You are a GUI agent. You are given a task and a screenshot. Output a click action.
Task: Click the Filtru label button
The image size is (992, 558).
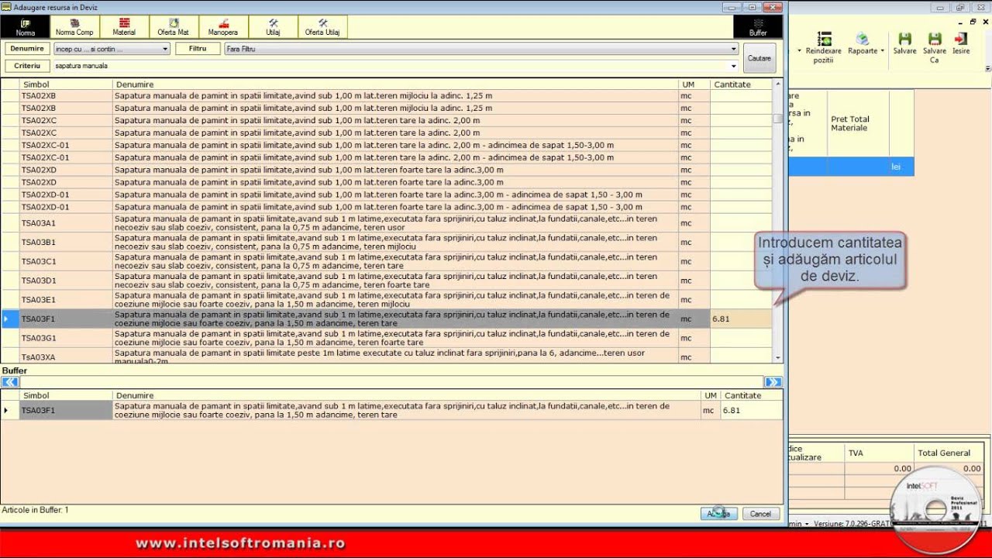tap(198, 49)
